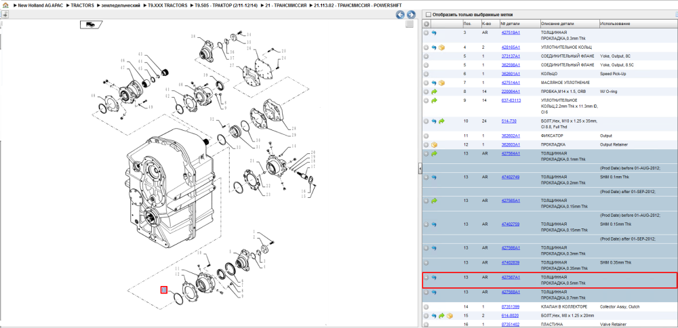Image resolution: width=678 pixels, height=328 pixels.
Task: Click package icon for bolt 614-8020
Action: click(x=450, y=316)
